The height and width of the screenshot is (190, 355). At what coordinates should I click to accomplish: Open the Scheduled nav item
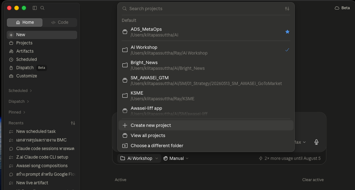coord(42,60)
